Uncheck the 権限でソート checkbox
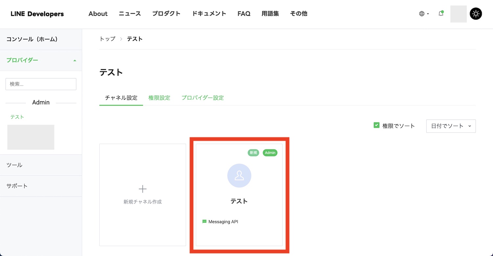Screen dimensions: 493x256 coord(377,125)
